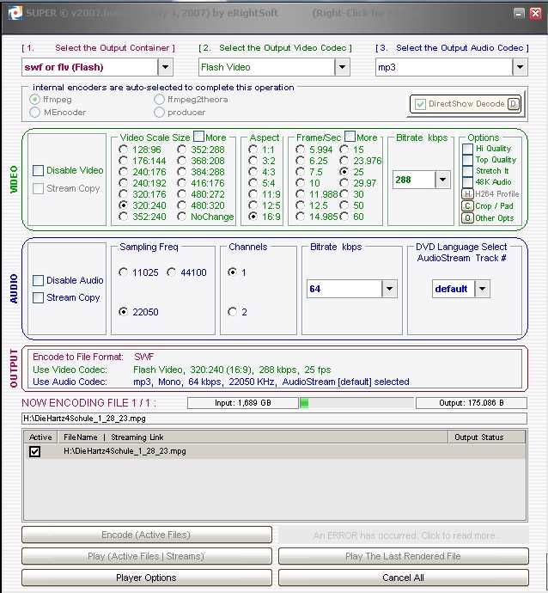Screen dimensions: 548x593
Task: Click the Crop / Pad 'C' icon button
Action: pos(467,206)
